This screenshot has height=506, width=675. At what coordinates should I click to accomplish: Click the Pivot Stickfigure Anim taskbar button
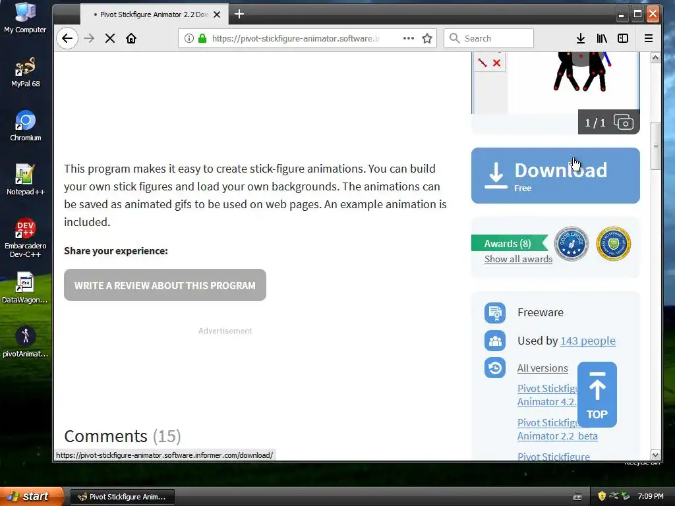[x=122, y=497]
